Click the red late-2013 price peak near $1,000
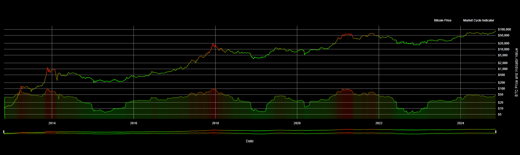 pyautogui.click(x=48, y=68)
